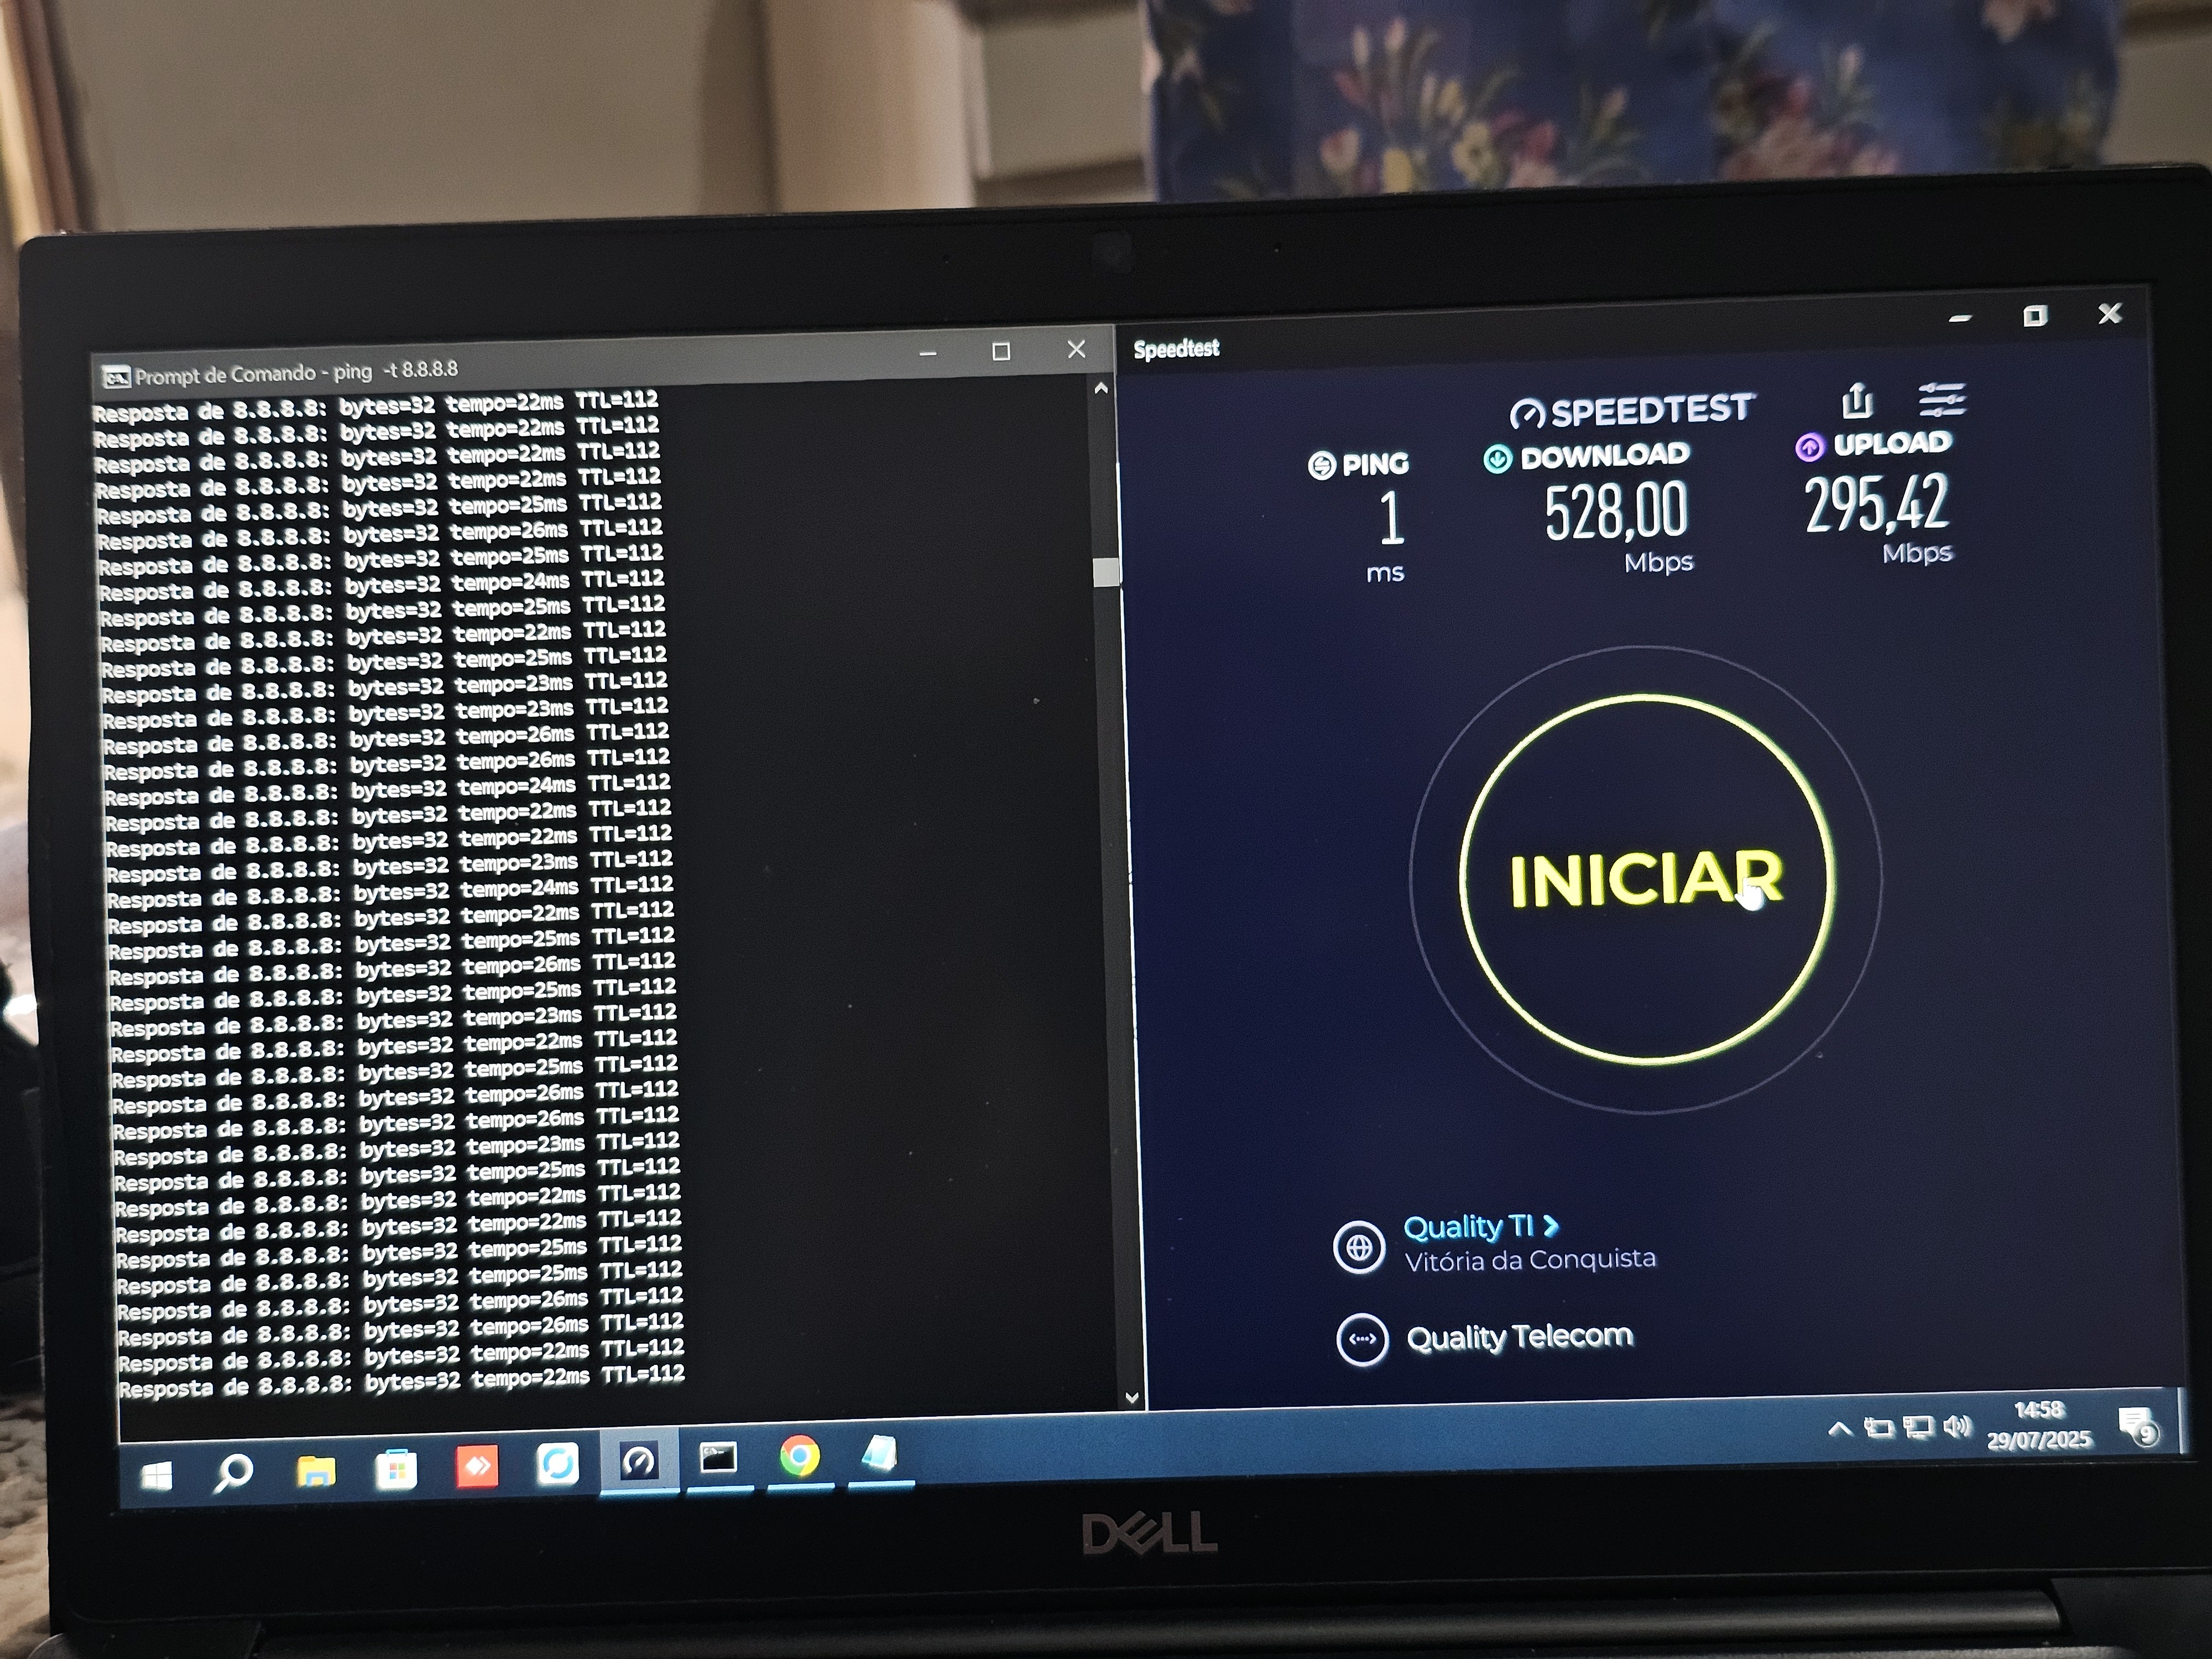The width and height of the screenshot is (2212, 1659).
Task: Click the connection icon beside Quality Telecom
Action: click(x=1362, y=1339)
